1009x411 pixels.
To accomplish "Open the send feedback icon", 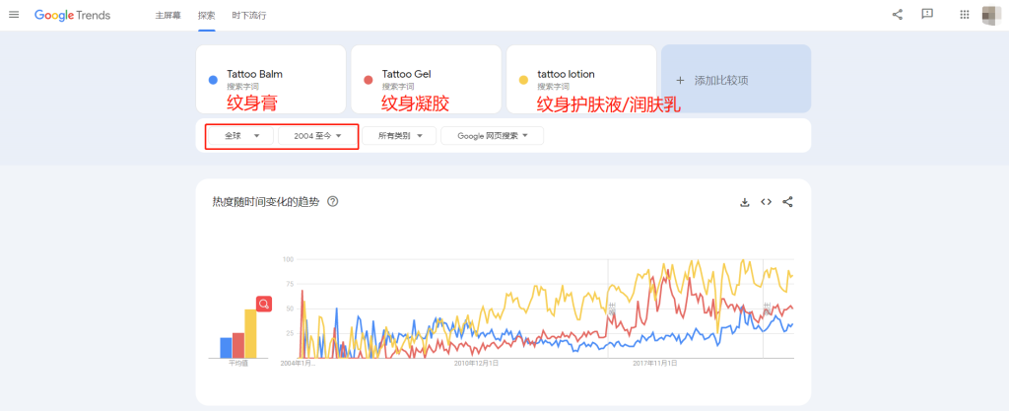I will point(927,14).
